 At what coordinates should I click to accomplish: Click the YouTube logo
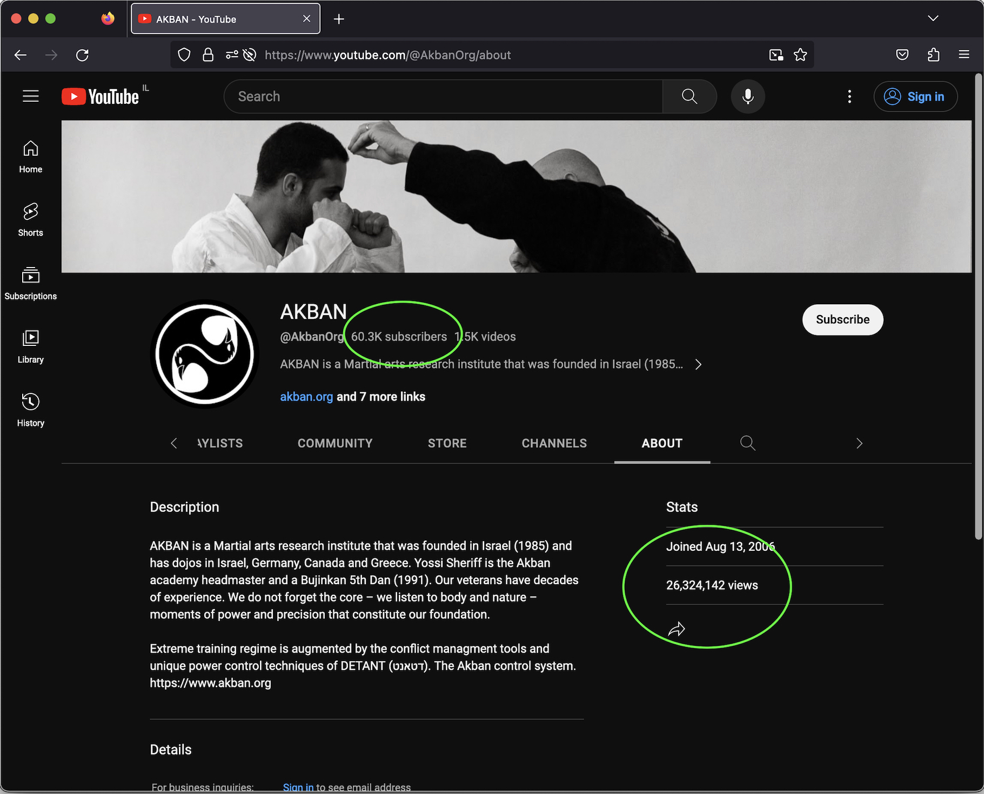(101, 97)
